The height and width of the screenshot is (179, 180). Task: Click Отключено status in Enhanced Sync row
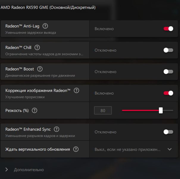106,132
